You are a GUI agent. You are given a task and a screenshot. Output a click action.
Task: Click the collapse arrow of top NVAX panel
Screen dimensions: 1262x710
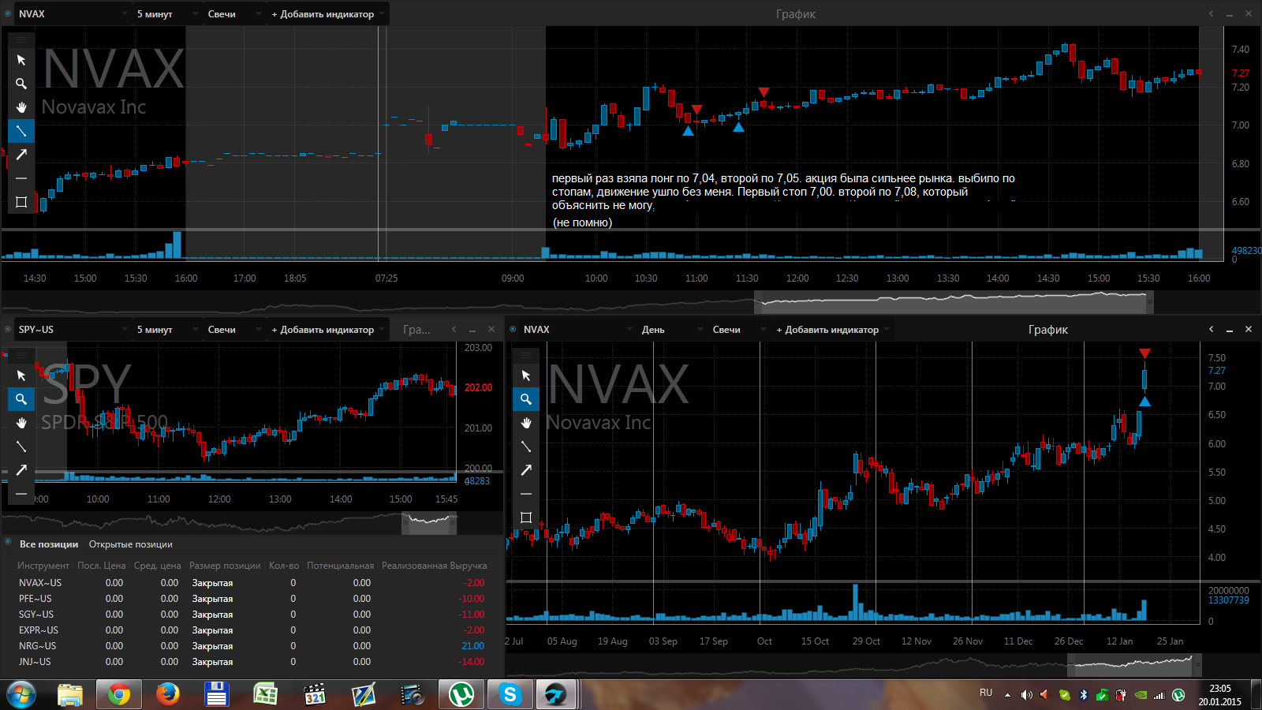[x=1211, y=13]
